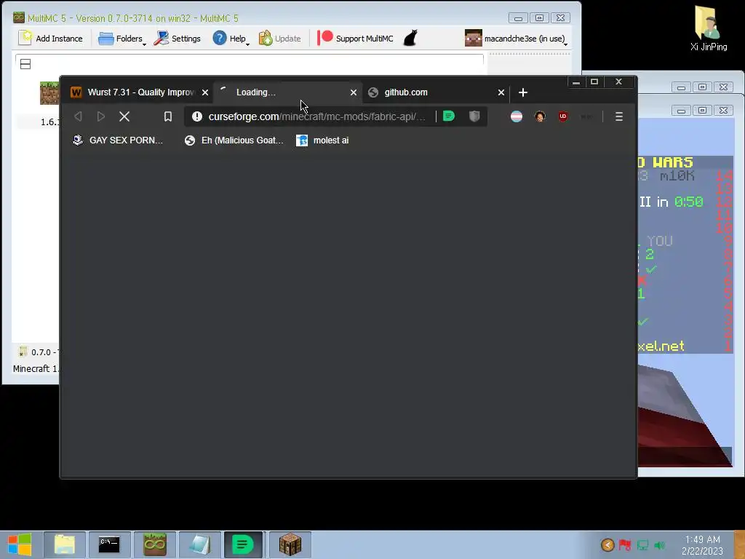Select the Minecraft grass block instance icon
Image resolution: width=745 pixels, height=559 pixels.
coord(49,92)
